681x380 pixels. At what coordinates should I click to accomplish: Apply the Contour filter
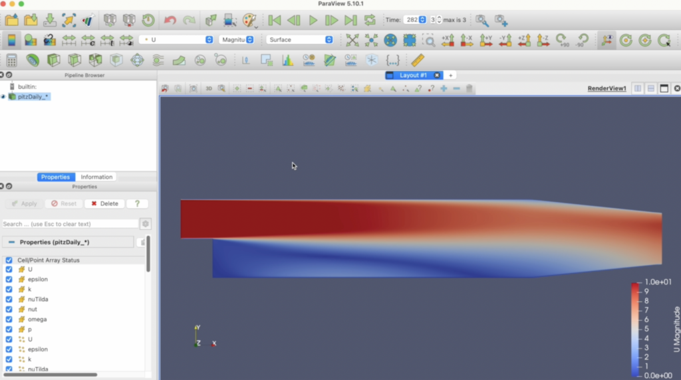point(33,60)
